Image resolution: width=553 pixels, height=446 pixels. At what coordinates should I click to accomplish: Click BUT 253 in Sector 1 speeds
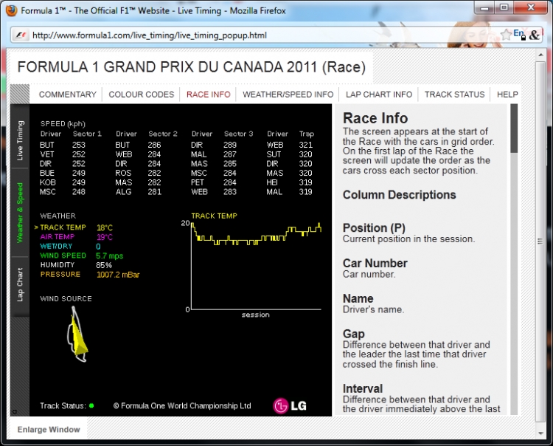[x=63, y=145]
